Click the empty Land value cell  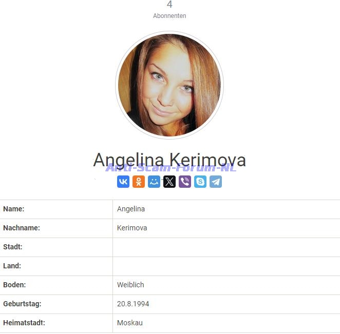click(226, 266)
